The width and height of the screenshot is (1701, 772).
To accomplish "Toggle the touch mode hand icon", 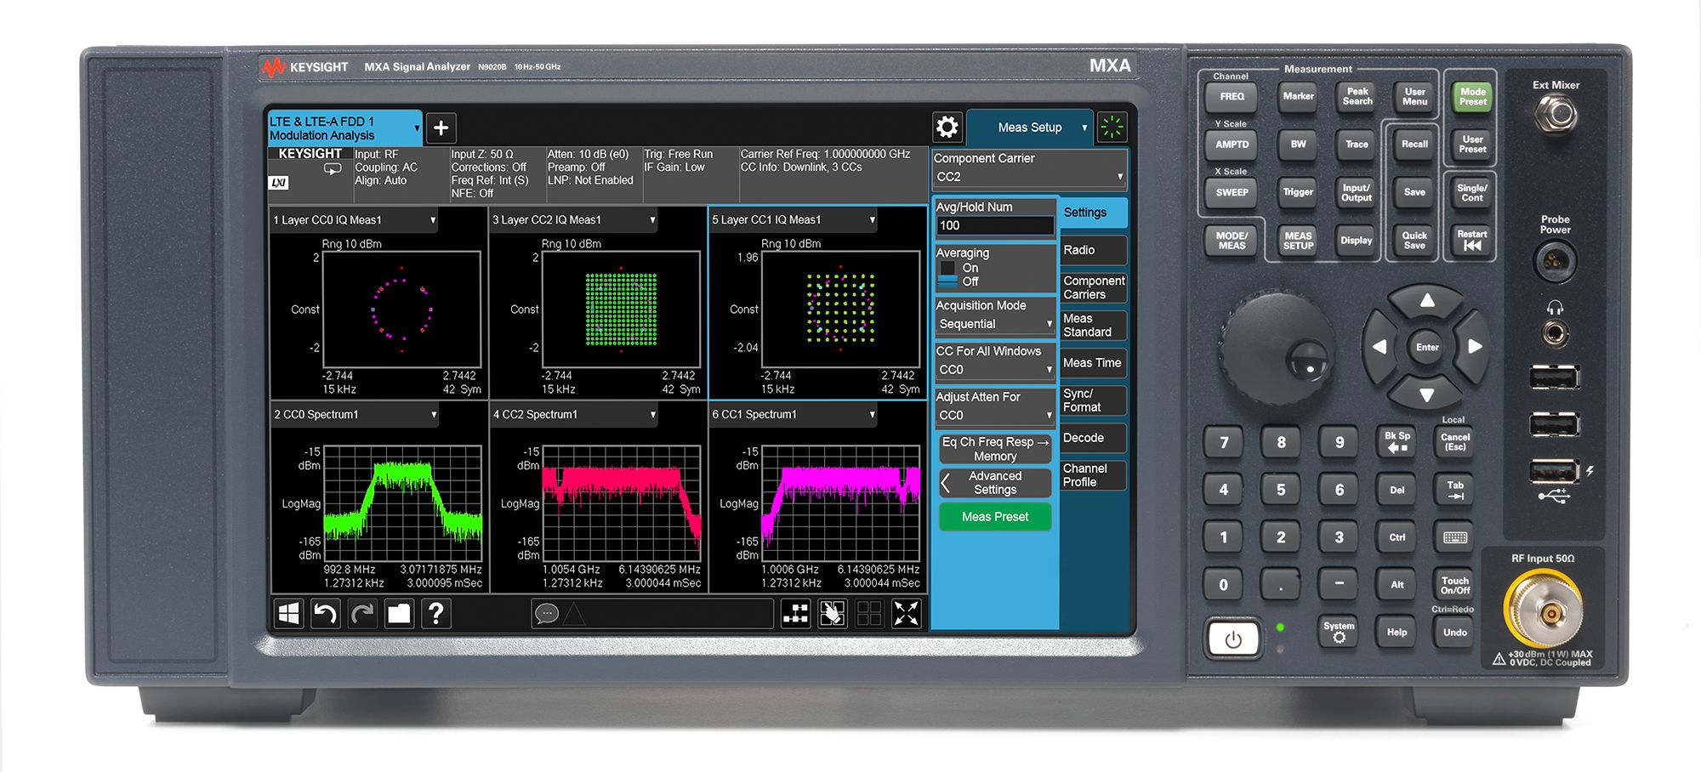I will [832, 613].
